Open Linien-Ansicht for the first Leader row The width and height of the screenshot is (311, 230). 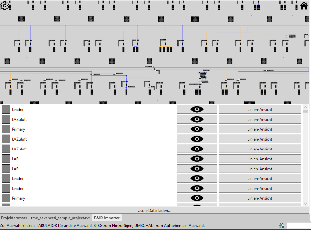pos(260,109)
